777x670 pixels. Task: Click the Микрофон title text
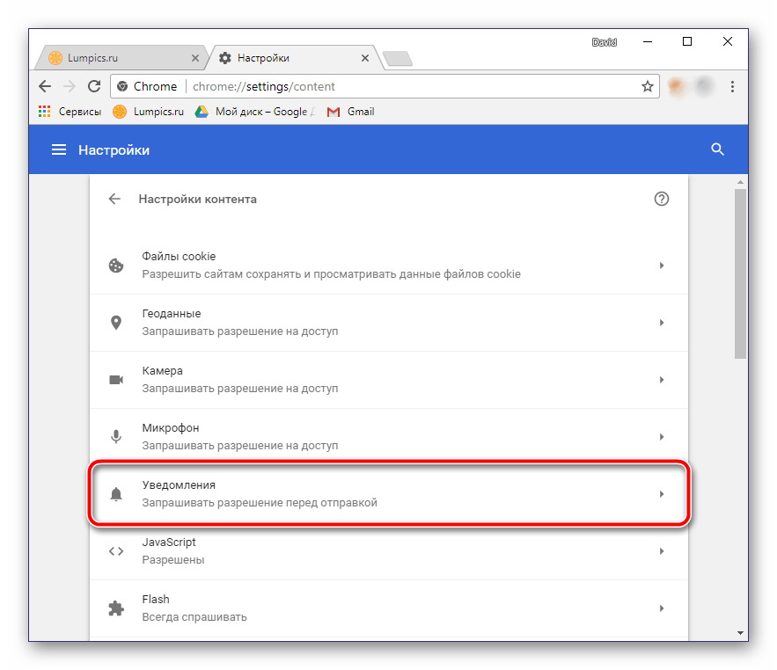171,428
